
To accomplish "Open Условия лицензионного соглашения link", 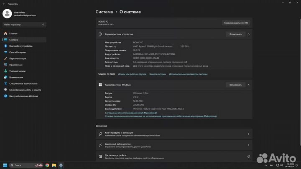I will point(161,116).
